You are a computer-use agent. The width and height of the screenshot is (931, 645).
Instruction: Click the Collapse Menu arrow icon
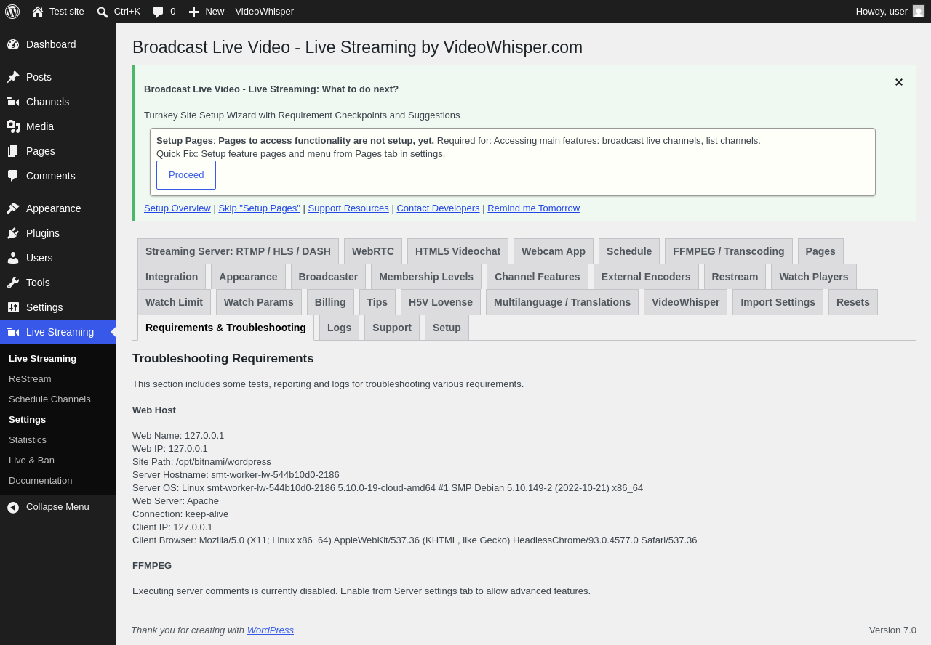[x=13, y=507]
